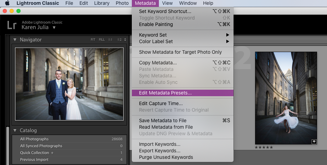Select Purge Unused Keywords
Screen dimensions: 327x165
(183, 157)
